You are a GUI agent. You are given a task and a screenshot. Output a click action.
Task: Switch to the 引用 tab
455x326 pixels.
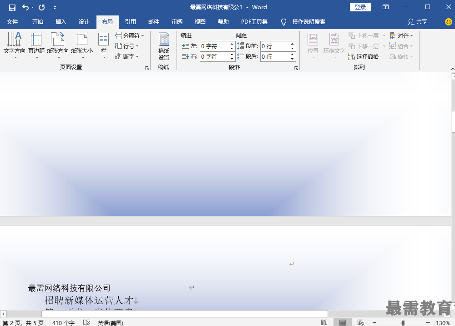pyautogui.click(x=130, y=22)
